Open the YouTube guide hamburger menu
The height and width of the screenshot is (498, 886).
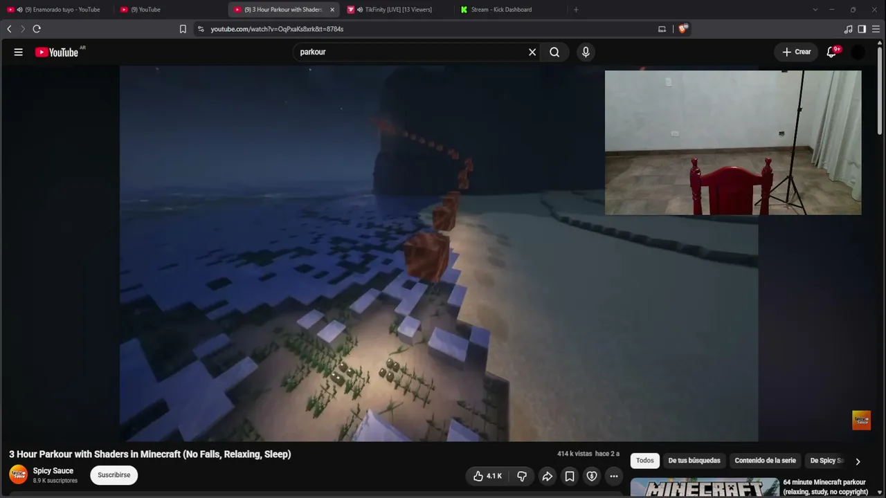coord(19,52)
